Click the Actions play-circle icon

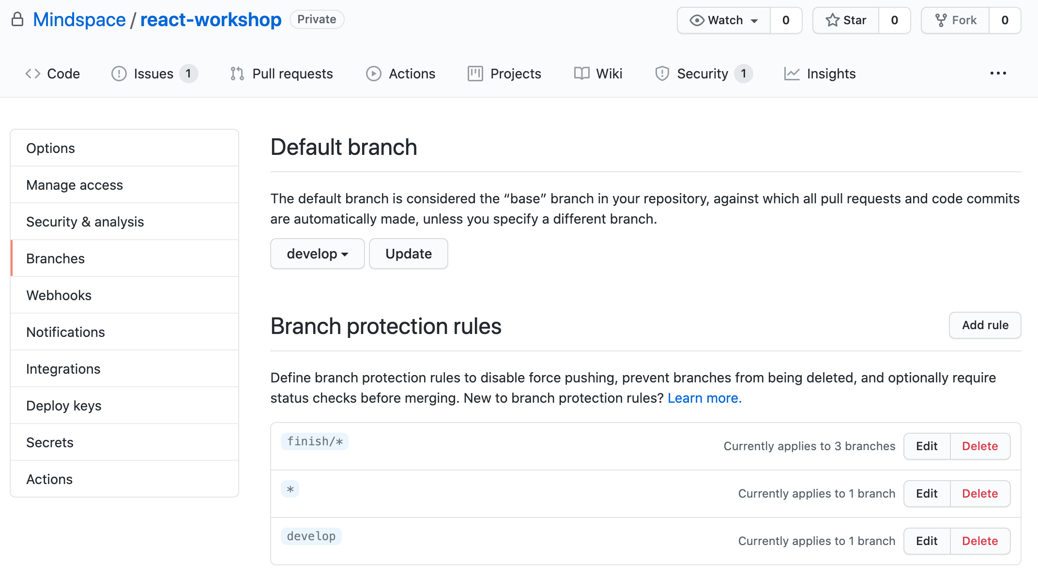(x=373, y=74)
